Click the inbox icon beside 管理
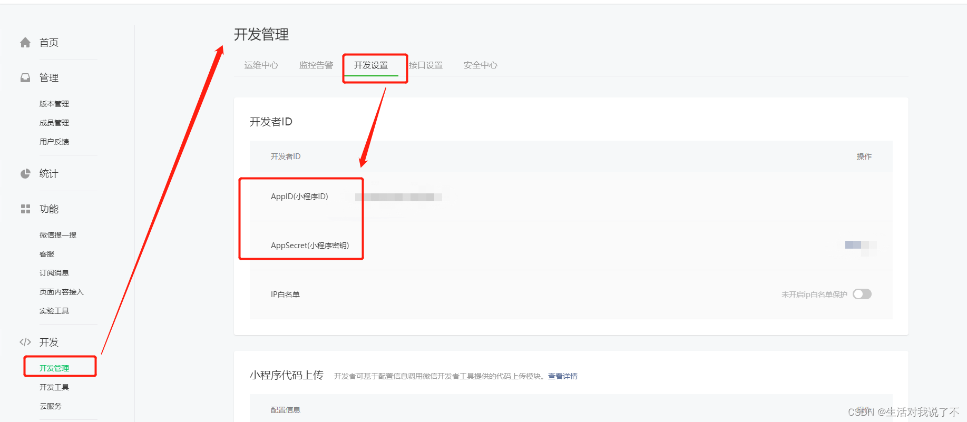Viewport: 967px width, 422px height. 25,78
